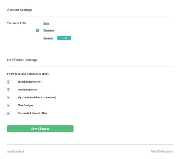Click the My Creations (Likes & Comments) label

point(37,98)
